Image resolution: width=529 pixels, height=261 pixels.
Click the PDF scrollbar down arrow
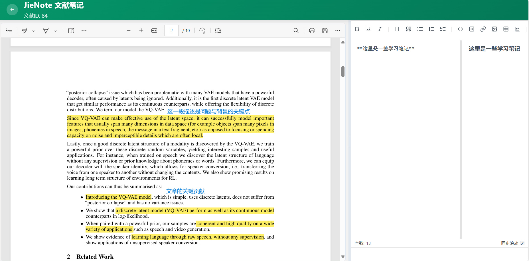(x=343, y=257)
